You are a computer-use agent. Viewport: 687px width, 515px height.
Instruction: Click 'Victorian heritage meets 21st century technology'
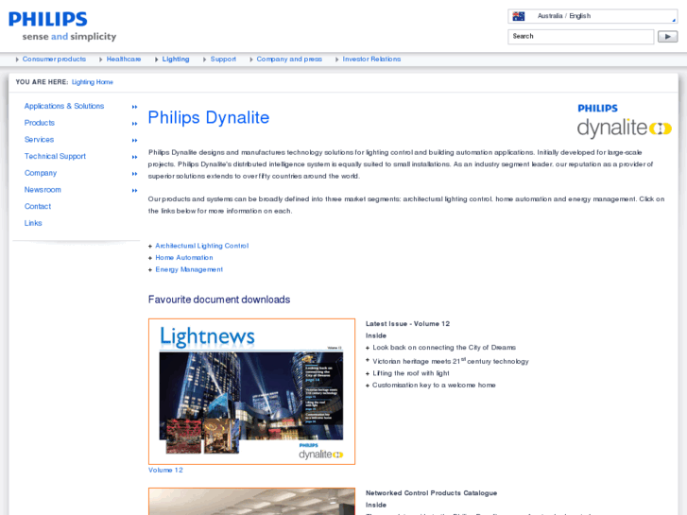[x=451, y=361]
